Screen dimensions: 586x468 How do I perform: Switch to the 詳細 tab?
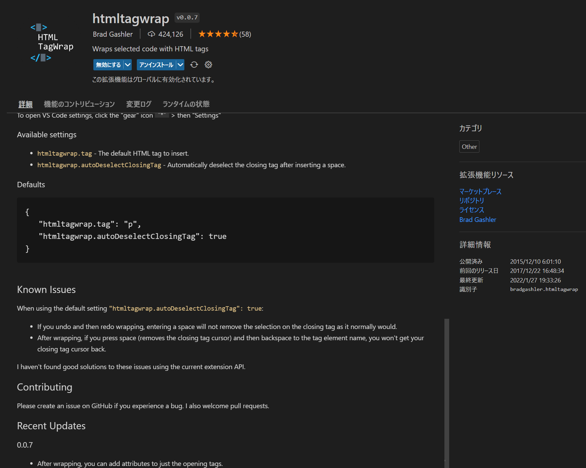25,104
